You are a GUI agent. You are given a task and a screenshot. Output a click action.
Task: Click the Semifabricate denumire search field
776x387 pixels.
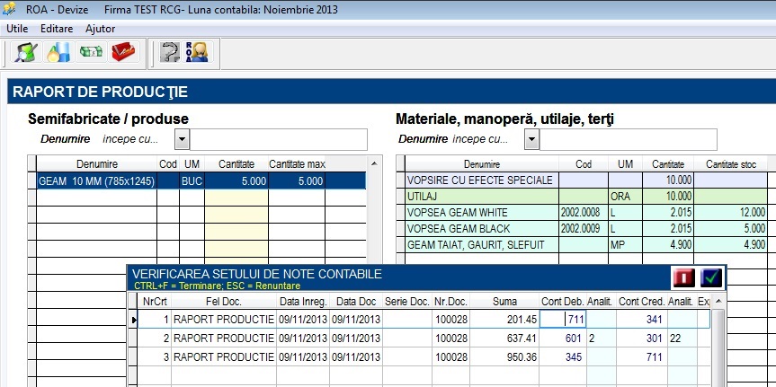279,140
